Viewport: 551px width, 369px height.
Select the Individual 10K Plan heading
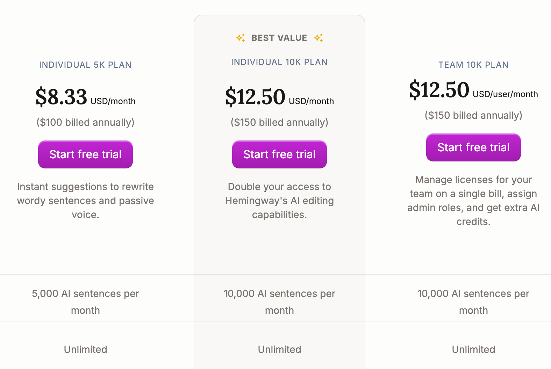[279, 62]
